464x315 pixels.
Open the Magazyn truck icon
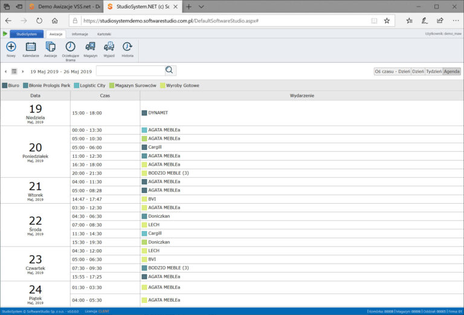[x=90, y=47]
